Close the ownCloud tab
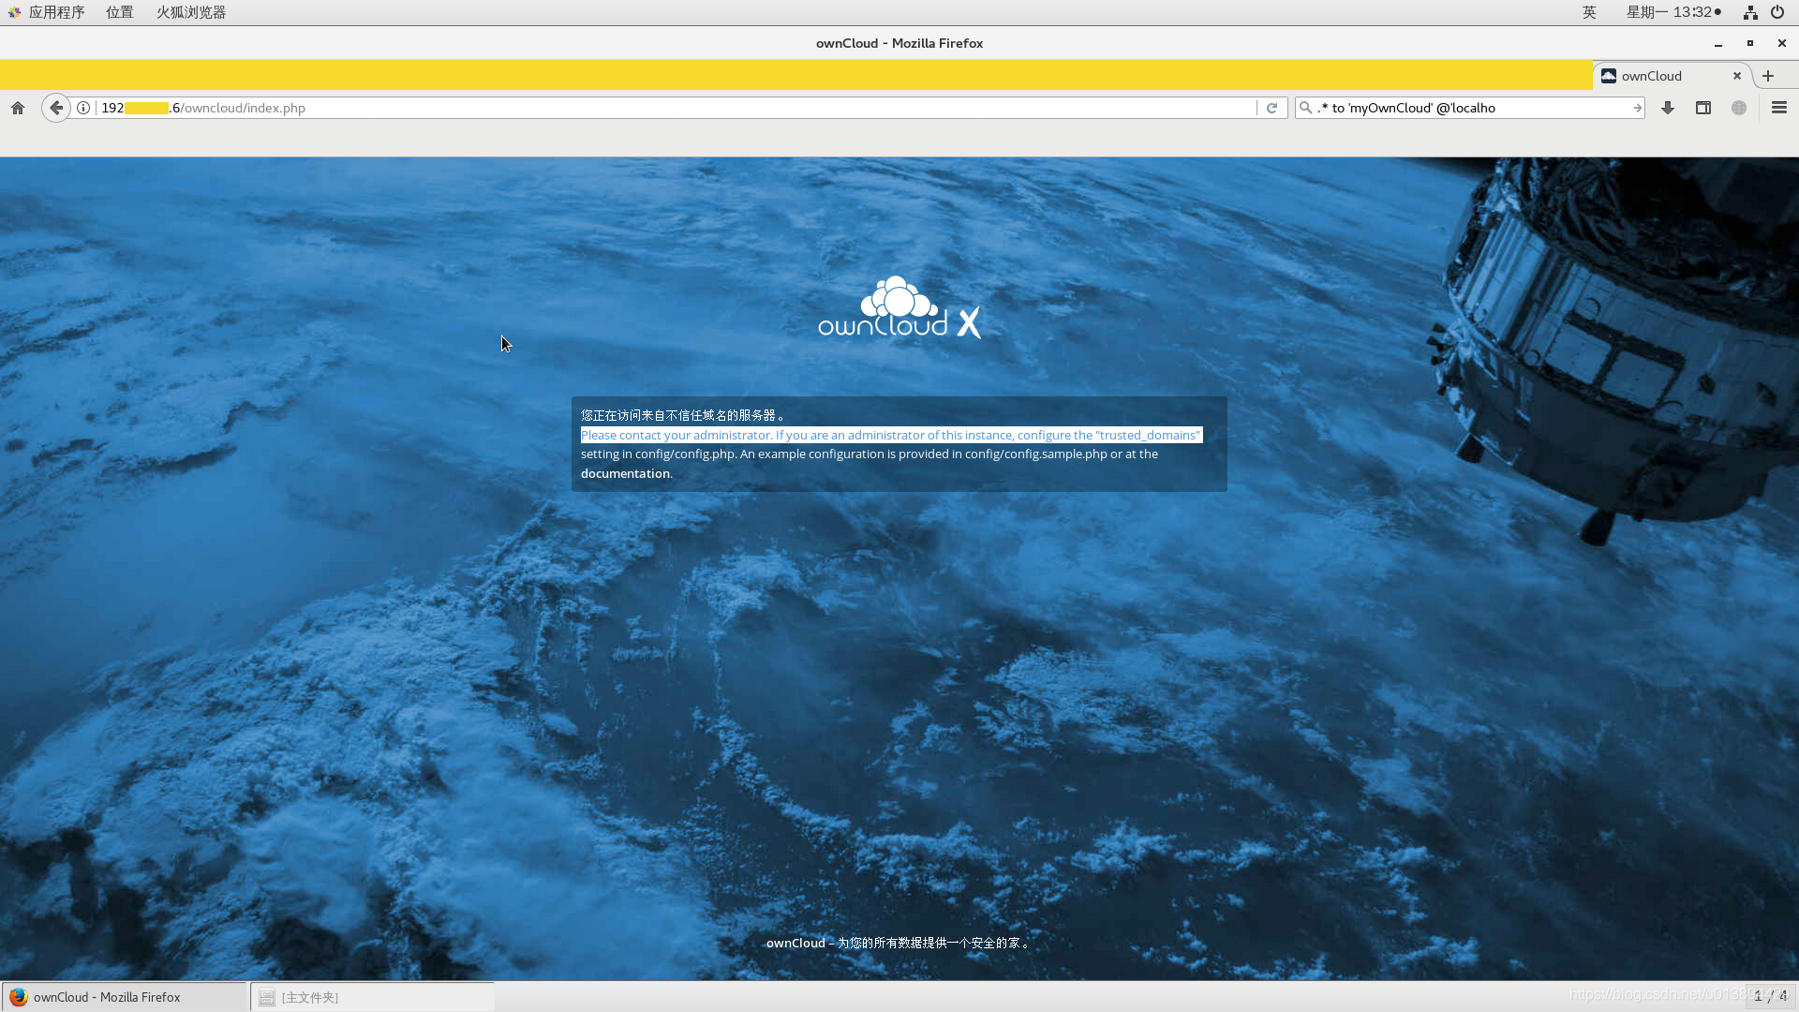Image resolution: width=1799 pixels, height=1012 pixels. 1736,76
